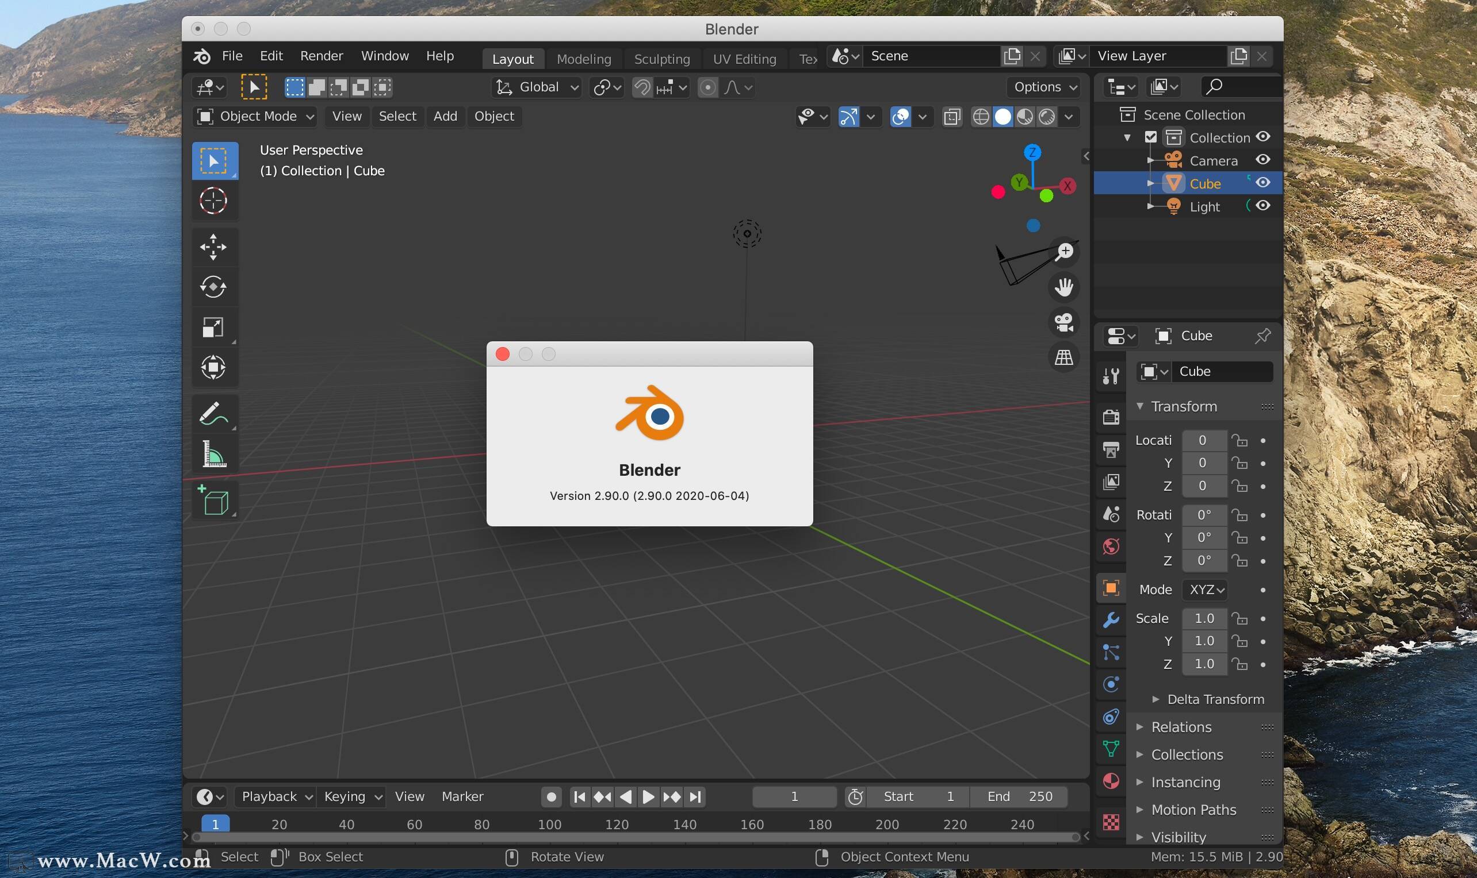The height and width of the screenshot is (878, 1477).
Task: Open the Render menu
Action: click(322, 56)
